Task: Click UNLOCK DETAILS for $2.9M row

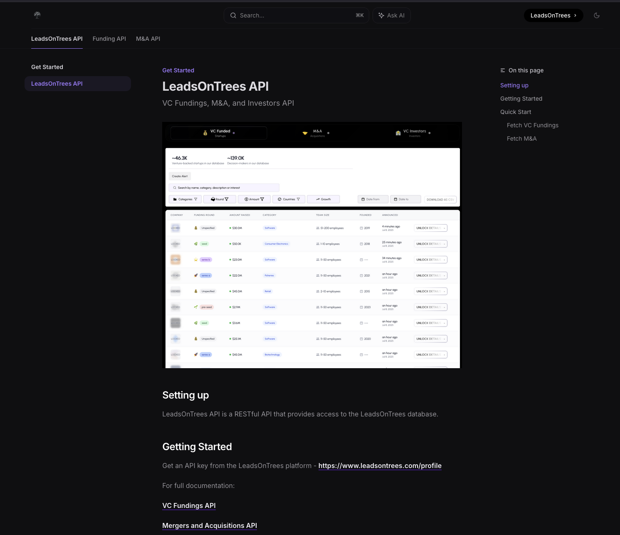Action: (430, 307)
